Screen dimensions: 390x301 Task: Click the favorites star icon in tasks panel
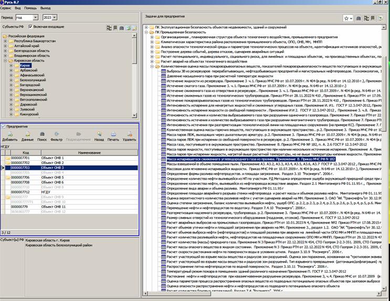pyautogui.click(x=347, y=18)
